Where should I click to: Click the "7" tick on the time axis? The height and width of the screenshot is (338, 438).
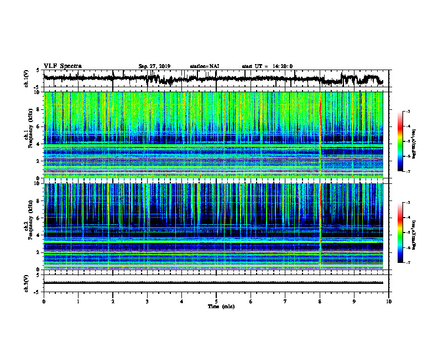tap(285, 302)
